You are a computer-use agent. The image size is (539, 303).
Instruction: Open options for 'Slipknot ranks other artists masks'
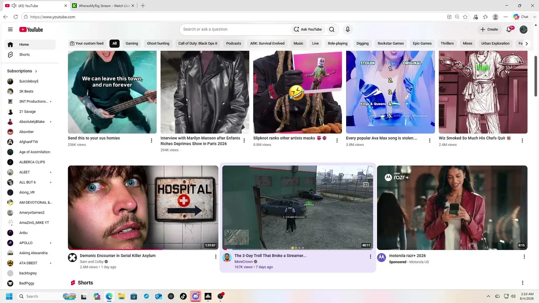336,141
